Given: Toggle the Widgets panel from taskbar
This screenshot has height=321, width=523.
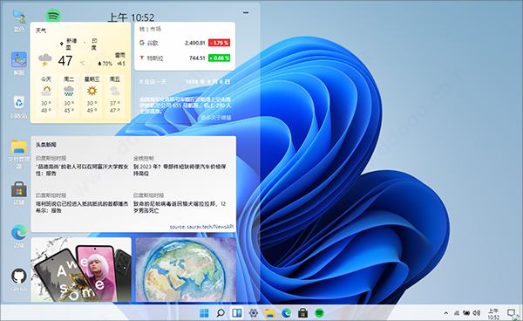Looking at the screenshot, I should (x=237, y=313).
